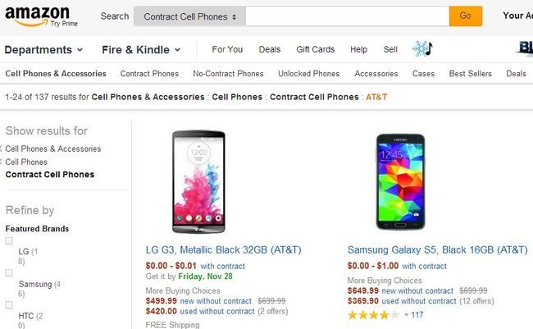Check the Samsung brand checkbox
The image size is (533, 329).
(10, 272)
